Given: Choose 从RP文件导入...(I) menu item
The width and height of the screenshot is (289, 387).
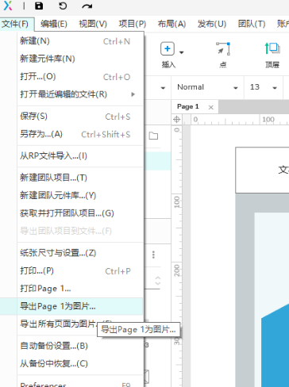Looking at the screenshot, I should pyautogui.click(x=80, y=156).
